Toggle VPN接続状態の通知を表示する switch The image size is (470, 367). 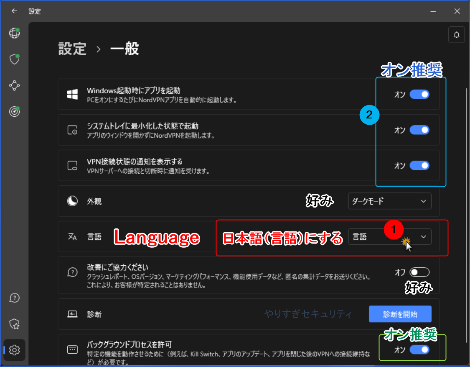(419, 165)
